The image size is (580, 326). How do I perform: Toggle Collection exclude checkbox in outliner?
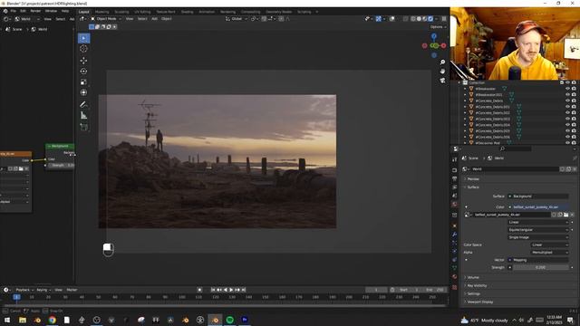click(x=562, y=82)
